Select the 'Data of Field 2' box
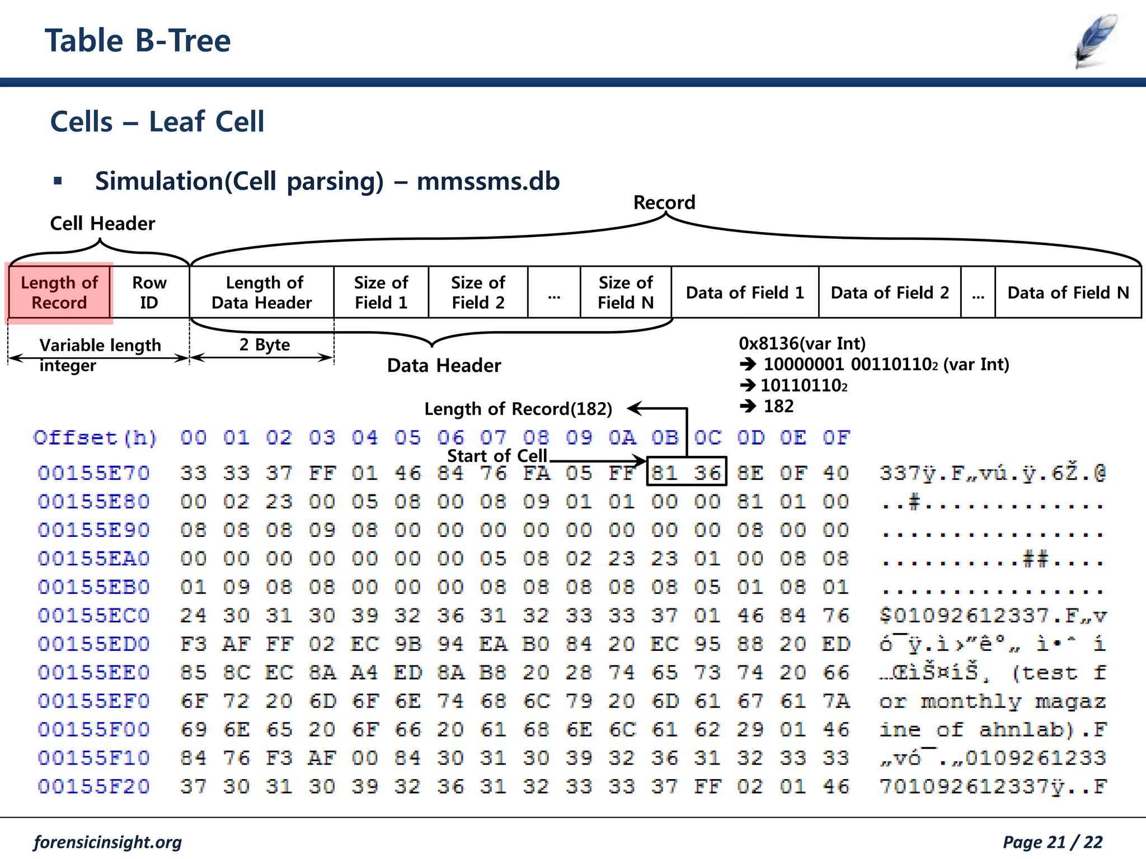 tap(890, 292)
